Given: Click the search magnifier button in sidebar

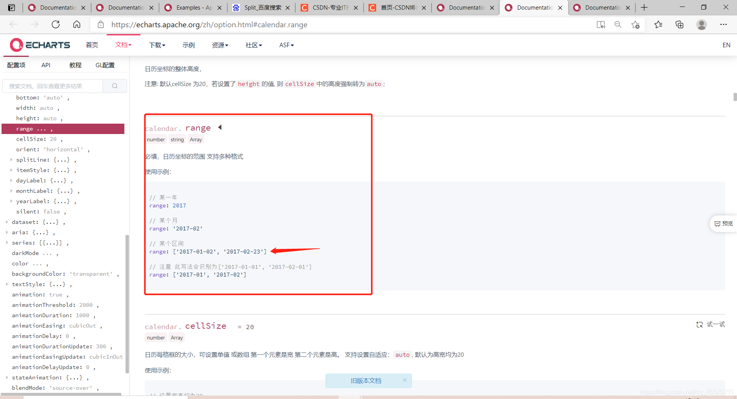Looking at the screenshot, I should tap(115, 86).
